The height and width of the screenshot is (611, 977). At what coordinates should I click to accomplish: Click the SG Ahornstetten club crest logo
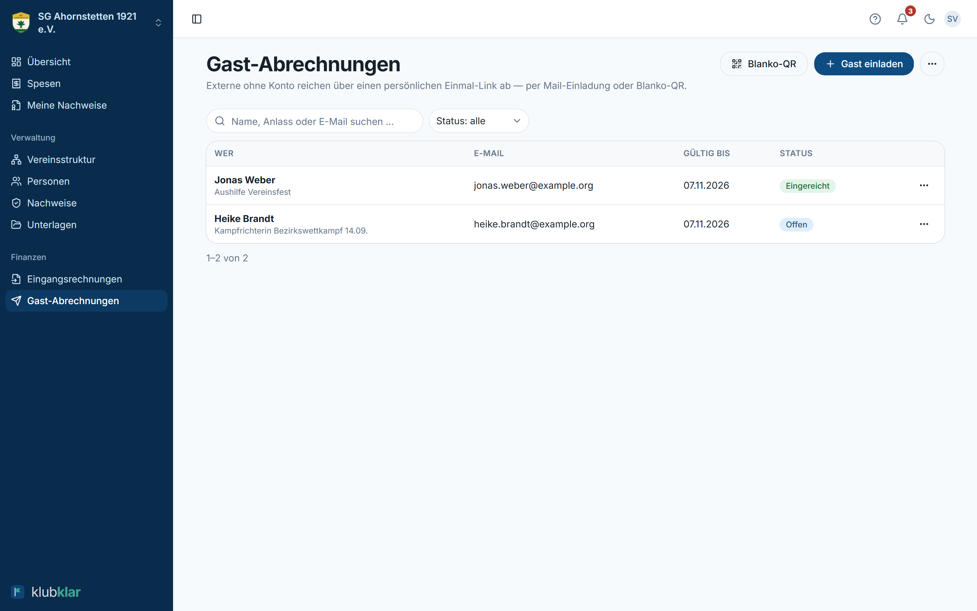[x=21, y=23]
